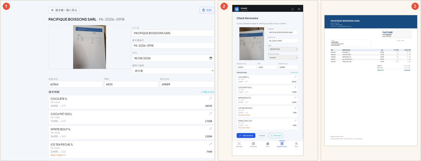Click the Uniwell logo in the mobile header
421x161 pixels.
[x=237, y=9]
